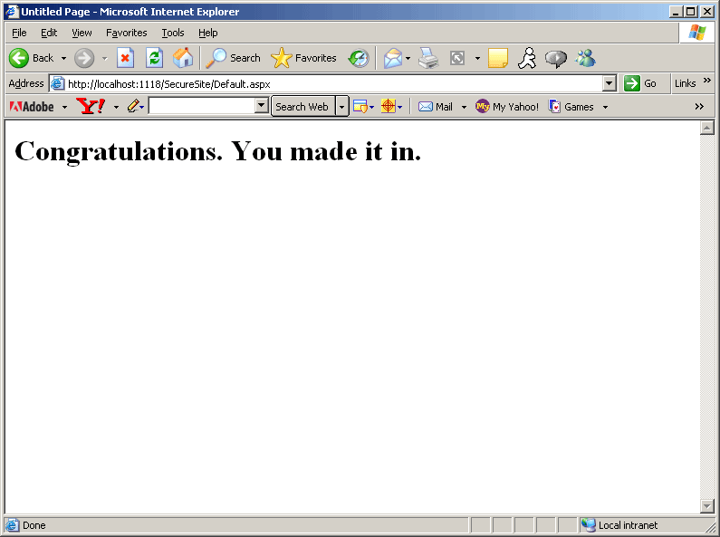Click the Search Web button
Viewport: 720px width, 537px height.
click(x=302, y=107)
